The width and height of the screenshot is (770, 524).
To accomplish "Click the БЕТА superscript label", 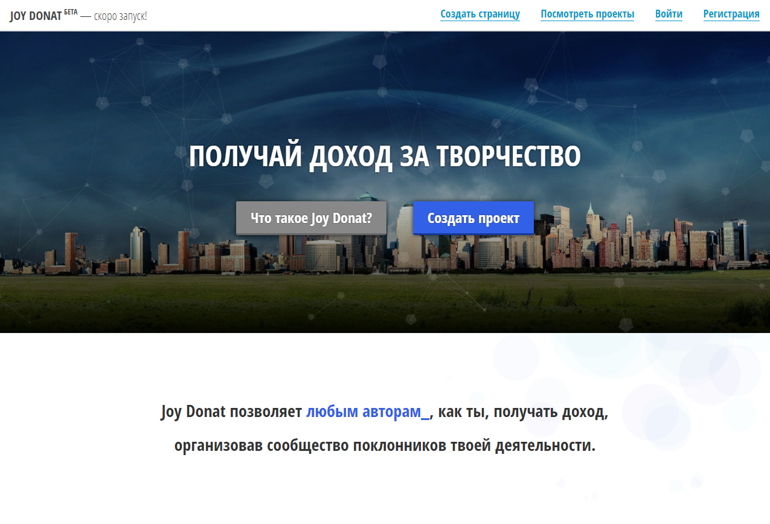I will click(x=71, y=12).
